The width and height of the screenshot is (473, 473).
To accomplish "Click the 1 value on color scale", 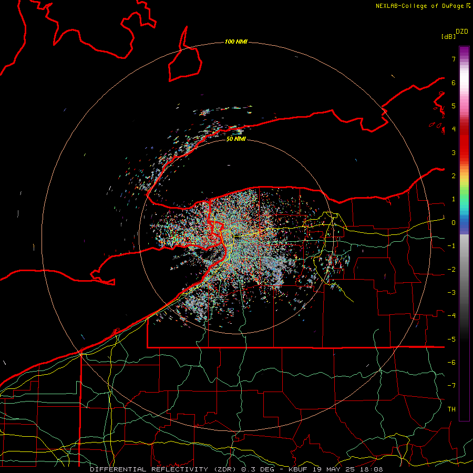I will (454, 199).
